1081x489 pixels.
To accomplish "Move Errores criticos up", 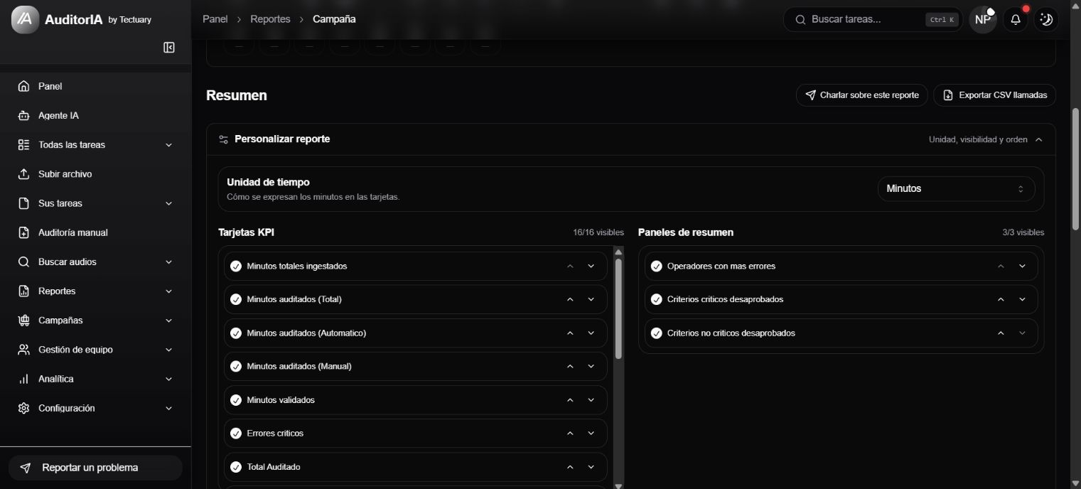I will pos(570,433).
